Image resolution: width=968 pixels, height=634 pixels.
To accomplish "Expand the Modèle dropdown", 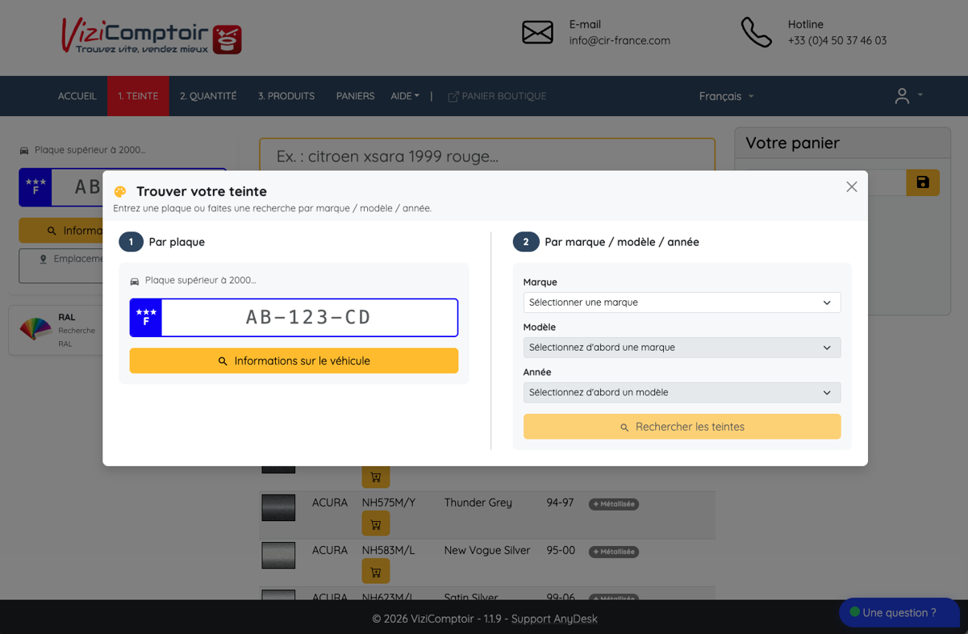I will coord(682,348).
